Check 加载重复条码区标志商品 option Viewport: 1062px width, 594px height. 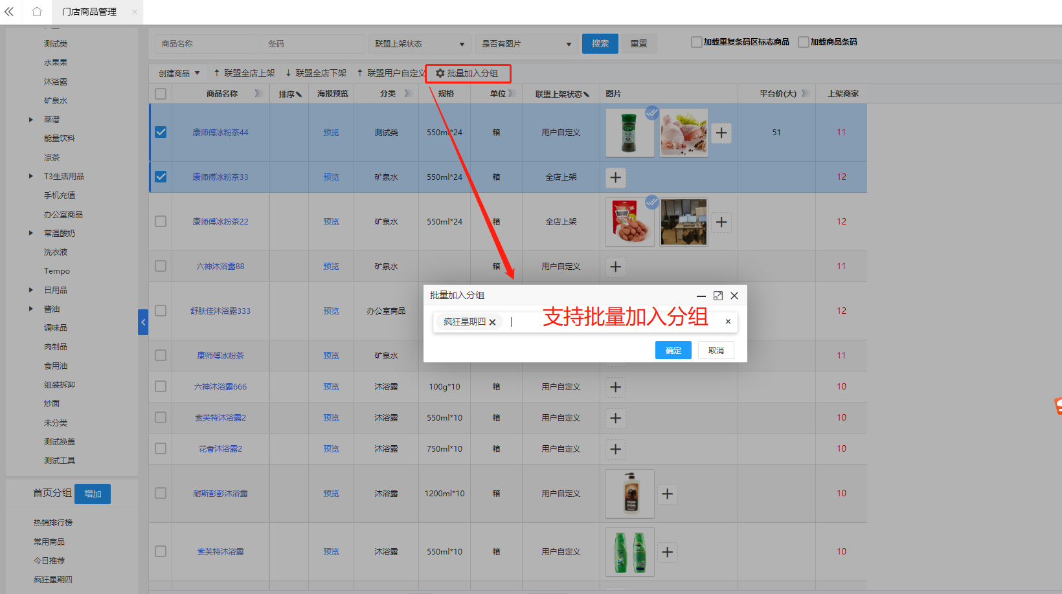coord(697,42)
